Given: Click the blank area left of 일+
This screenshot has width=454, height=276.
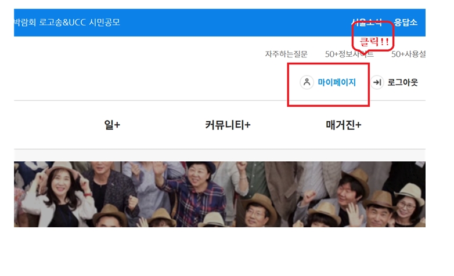Looking at the screenshot, I should point(52,125).
